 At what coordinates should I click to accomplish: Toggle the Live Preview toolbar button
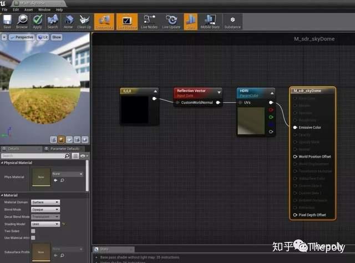pos(127,22)
